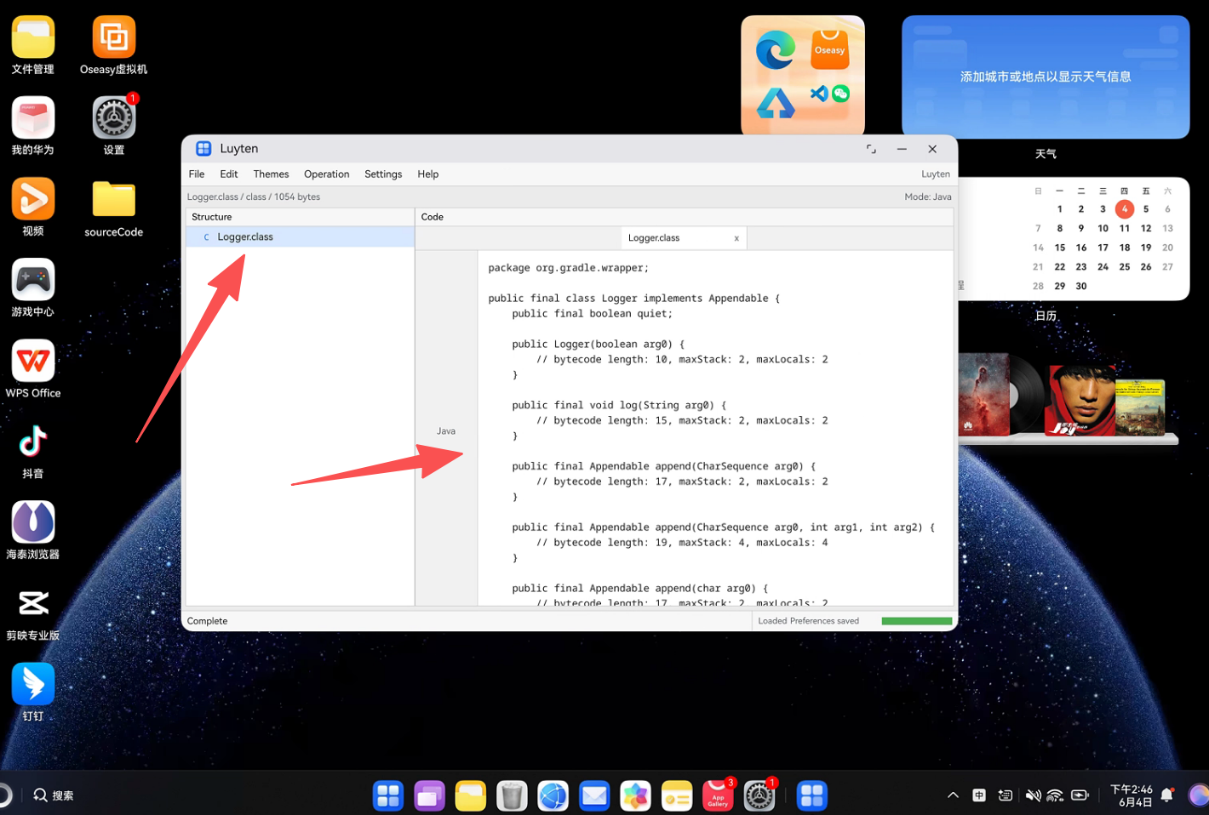
Task: Click the 中 input method indicator
Action: (979, 795)
